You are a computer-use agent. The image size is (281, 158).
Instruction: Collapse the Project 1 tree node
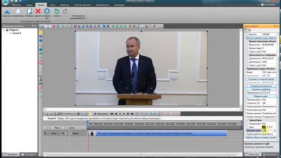(x=4, y=30)
